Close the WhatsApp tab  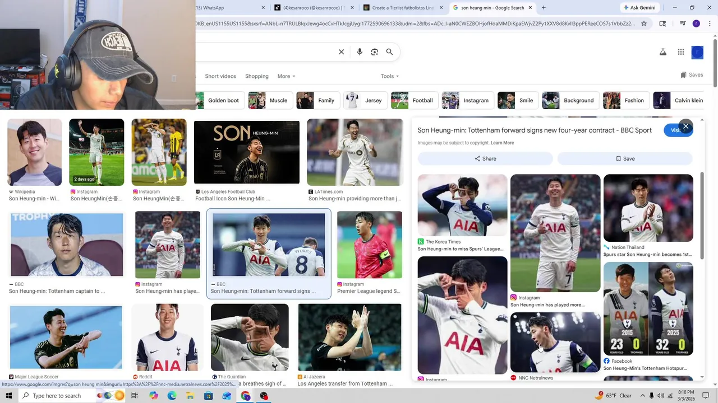[x=264, y=8]
